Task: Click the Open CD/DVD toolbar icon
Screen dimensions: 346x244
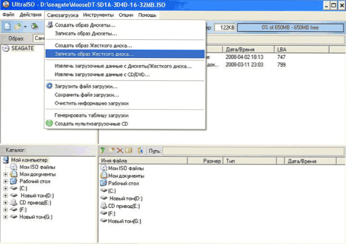Action: tap(35, 26)
